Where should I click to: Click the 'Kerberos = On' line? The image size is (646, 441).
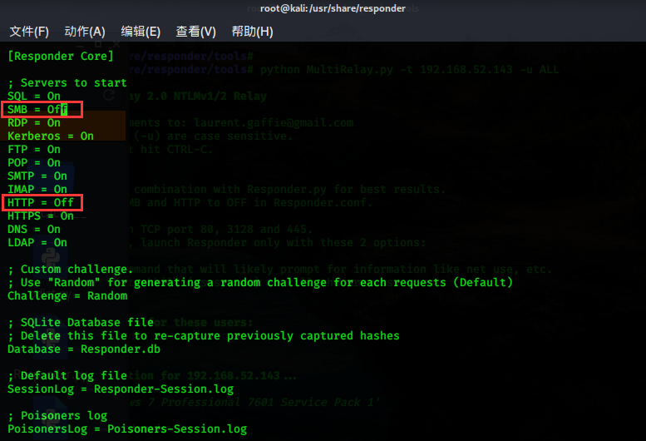50,136
